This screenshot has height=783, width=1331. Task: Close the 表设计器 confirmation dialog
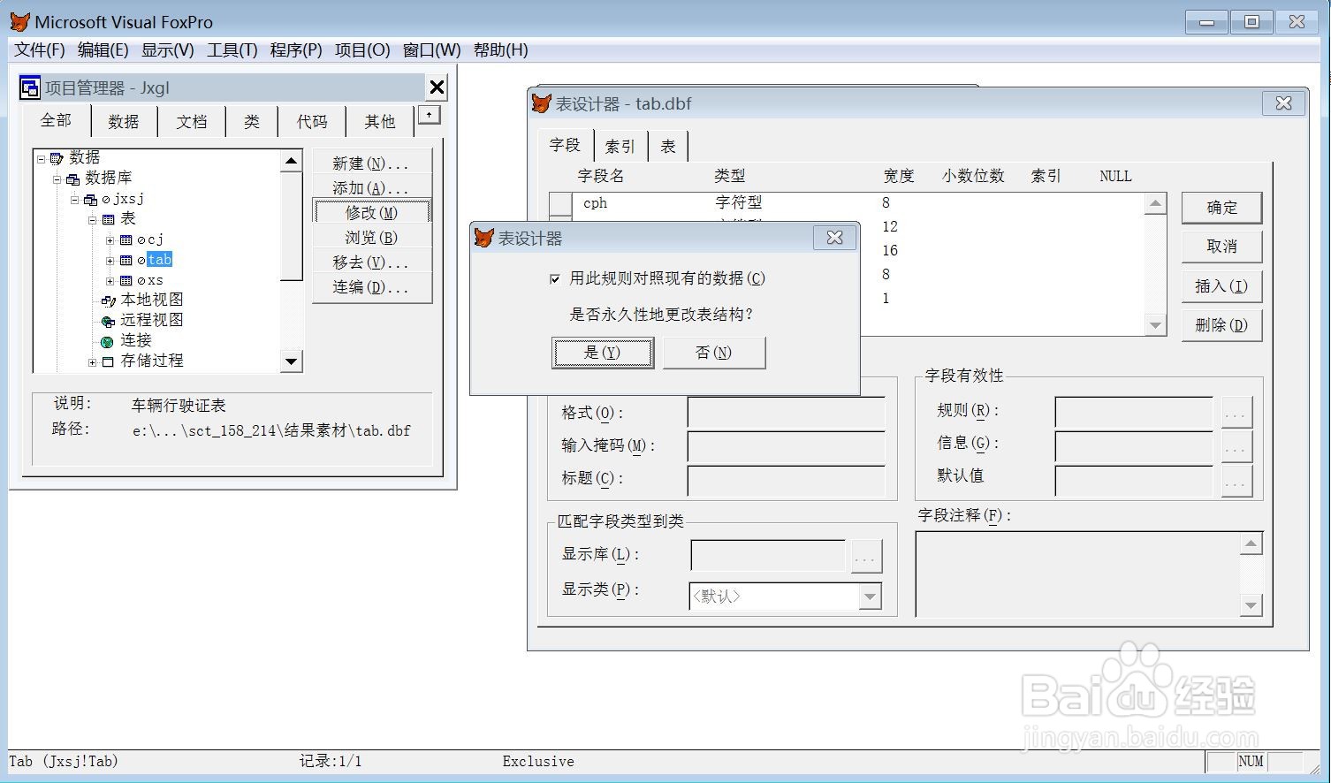point(834,238)
